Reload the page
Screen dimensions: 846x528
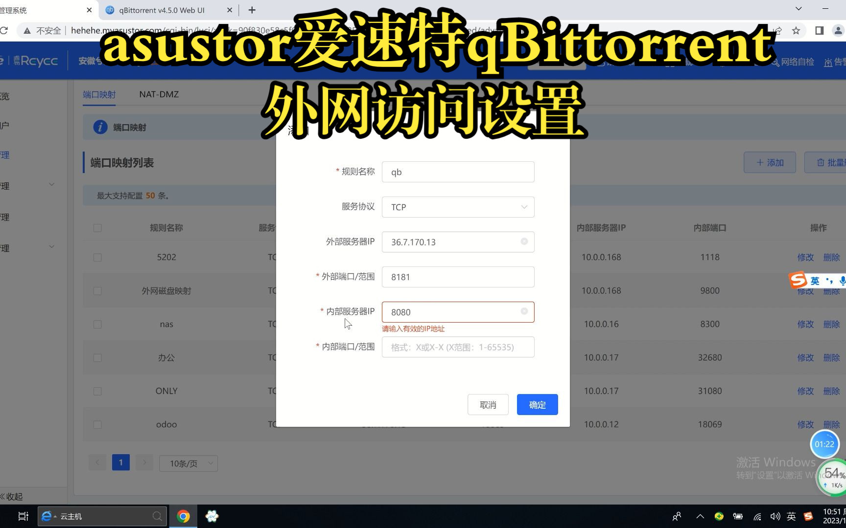(x=4, y=31)
